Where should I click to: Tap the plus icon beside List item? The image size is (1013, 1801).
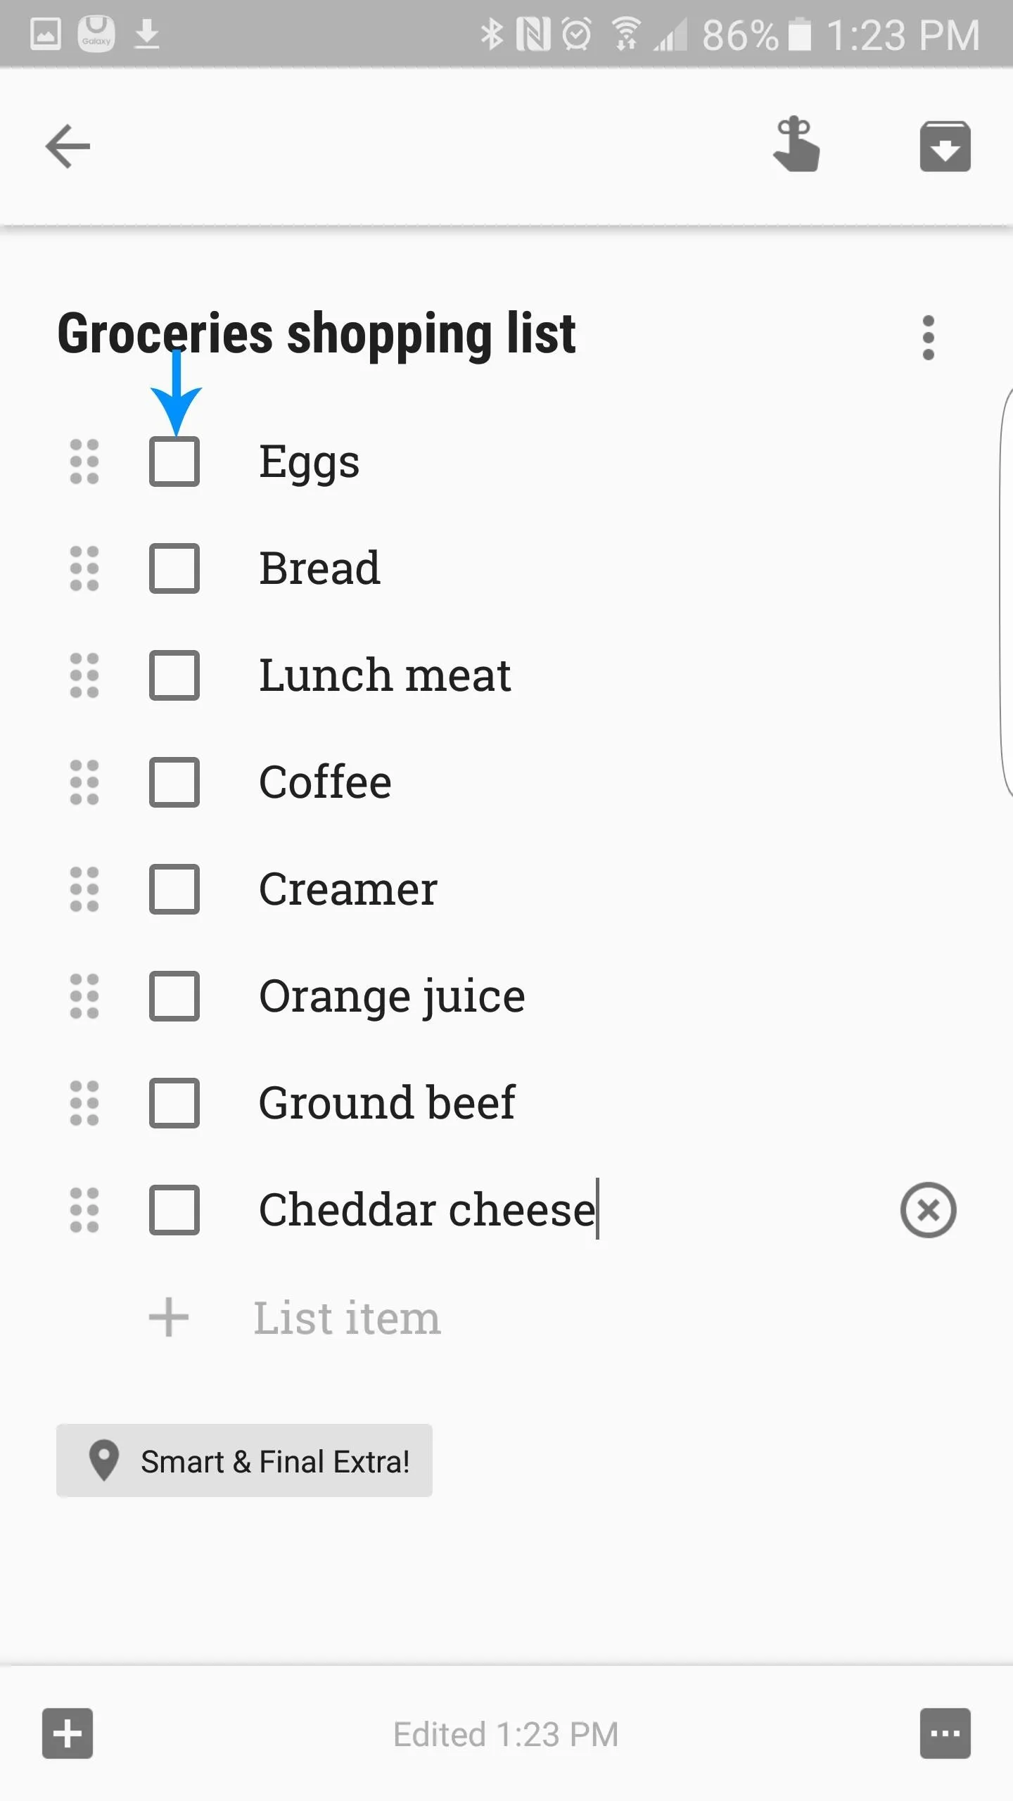pyautogui.click(x=169, y=1318)
